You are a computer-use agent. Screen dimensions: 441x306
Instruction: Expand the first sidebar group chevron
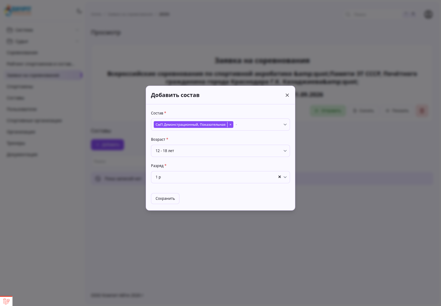(x=77, y=30)
